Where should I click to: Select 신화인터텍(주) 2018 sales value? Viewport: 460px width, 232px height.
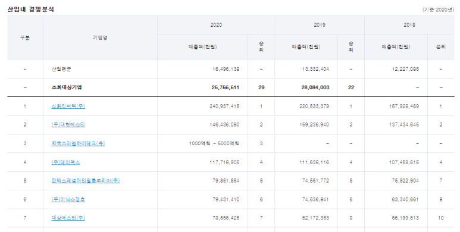coord(404,106)
